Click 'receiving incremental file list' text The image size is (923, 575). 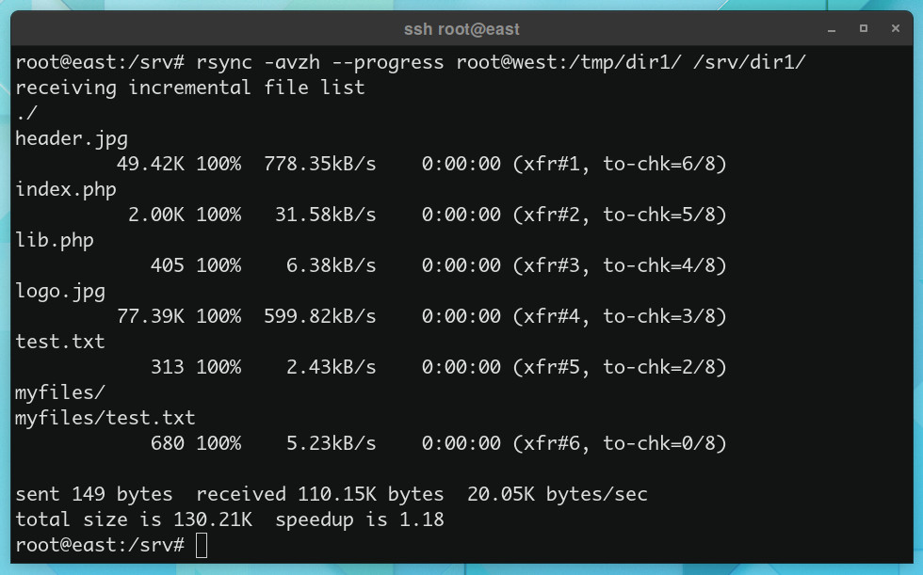coord(190,88)
